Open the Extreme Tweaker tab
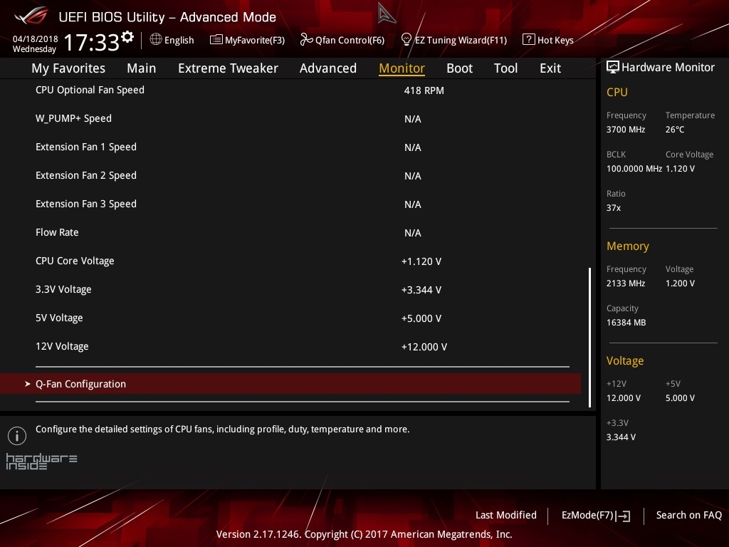The width and height of the screenshot is (729, 547). tap(228, 68)
